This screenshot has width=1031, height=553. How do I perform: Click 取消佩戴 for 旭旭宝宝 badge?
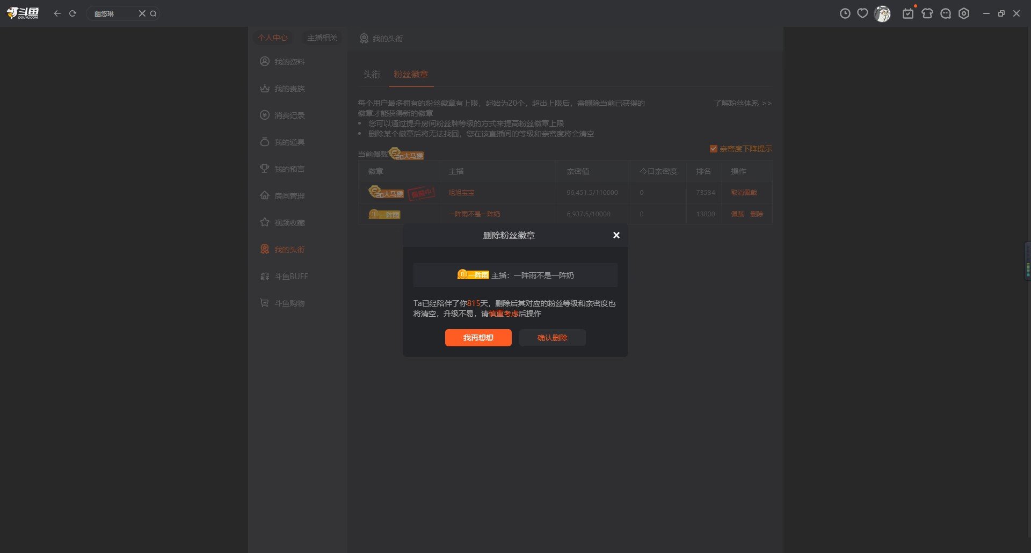[744, 192]
